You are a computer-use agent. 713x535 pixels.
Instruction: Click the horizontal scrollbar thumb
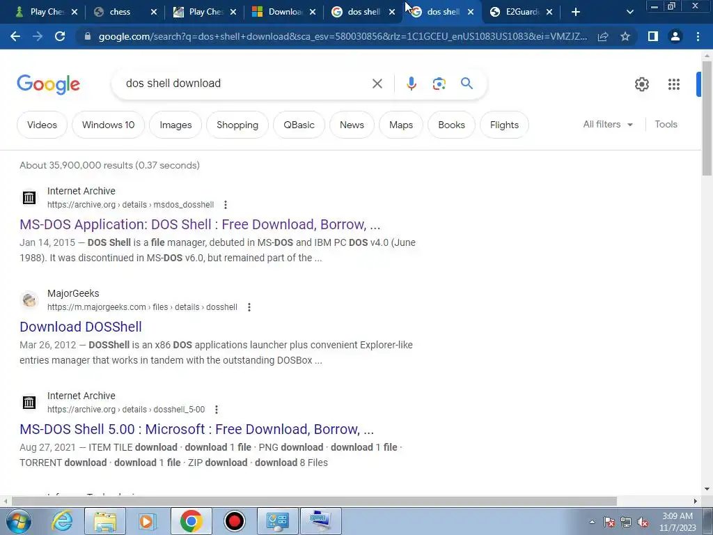(x=314, y=502)
